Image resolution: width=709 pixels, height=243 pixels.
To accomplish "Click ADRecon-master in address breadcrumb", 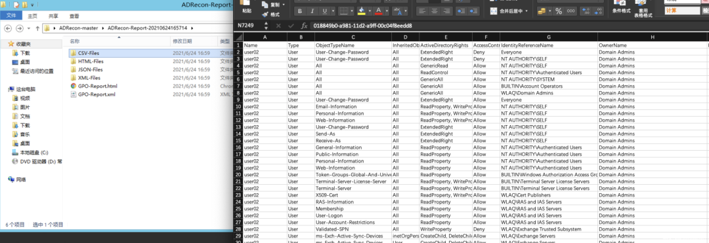I will coord(79,28).
